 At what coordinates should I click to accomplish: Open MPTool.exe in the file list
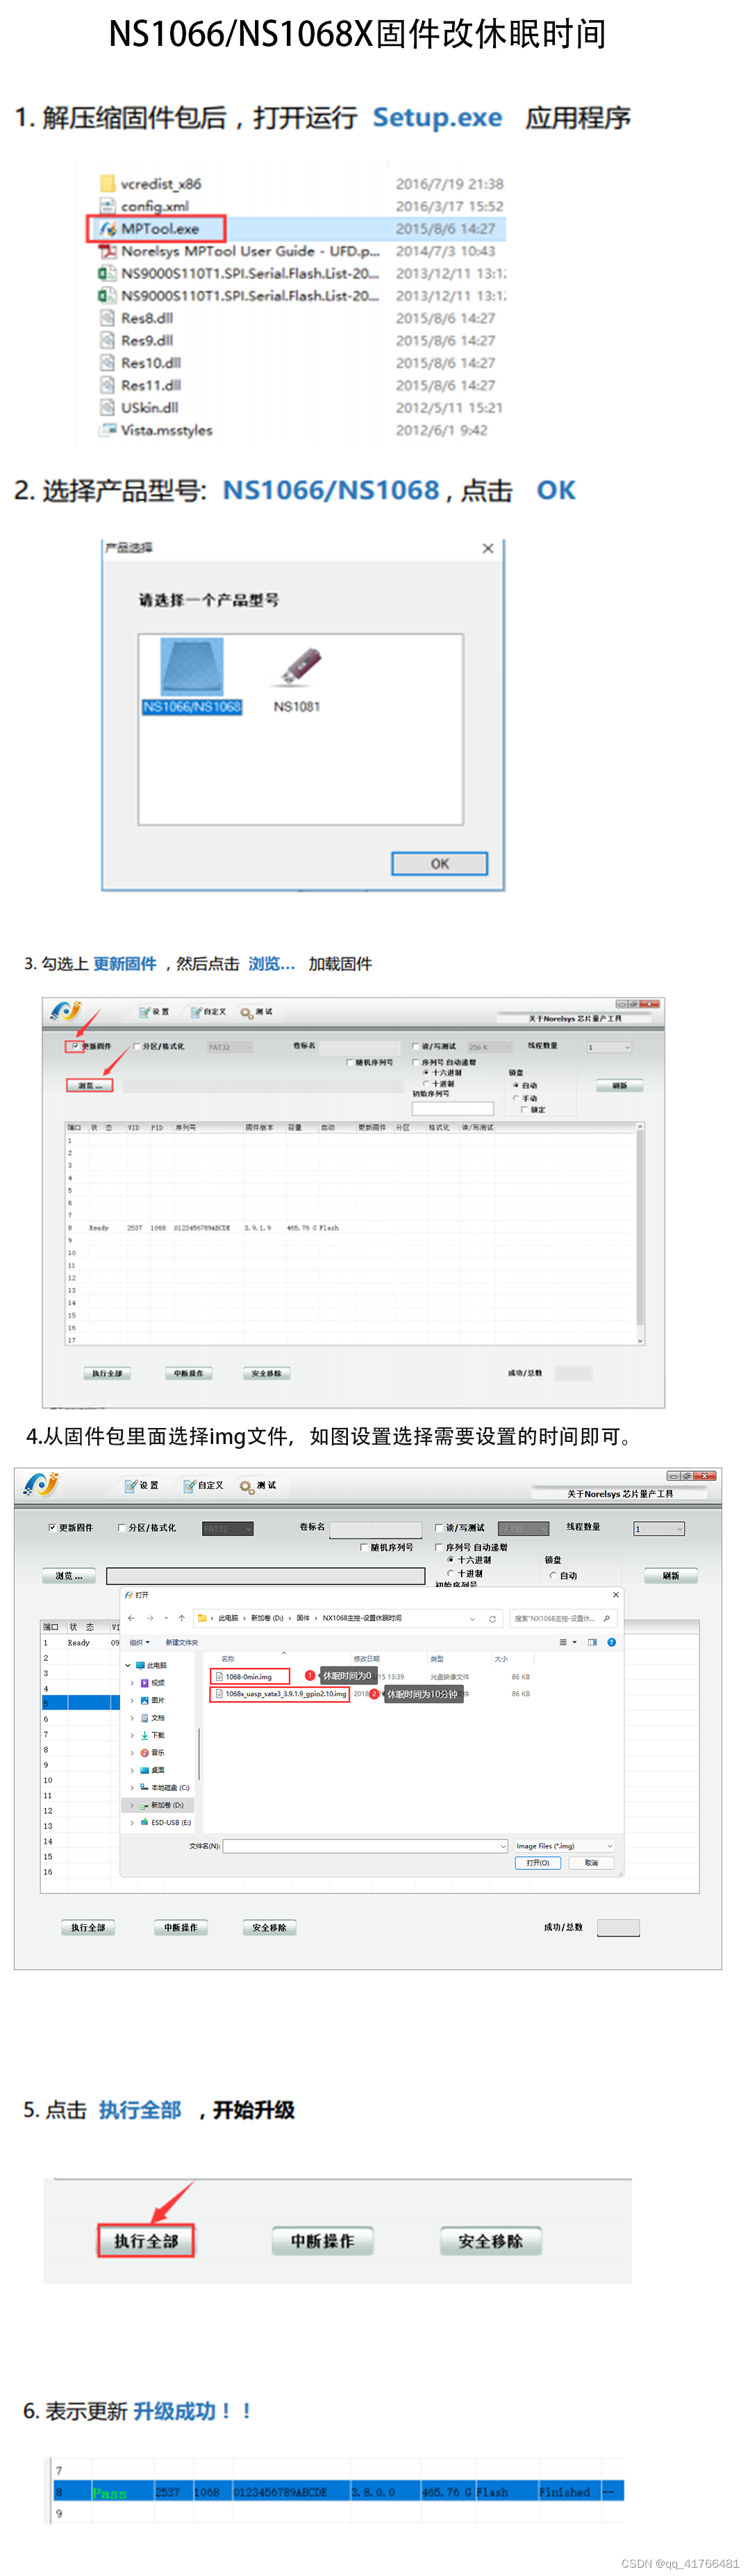coord(160,228)
